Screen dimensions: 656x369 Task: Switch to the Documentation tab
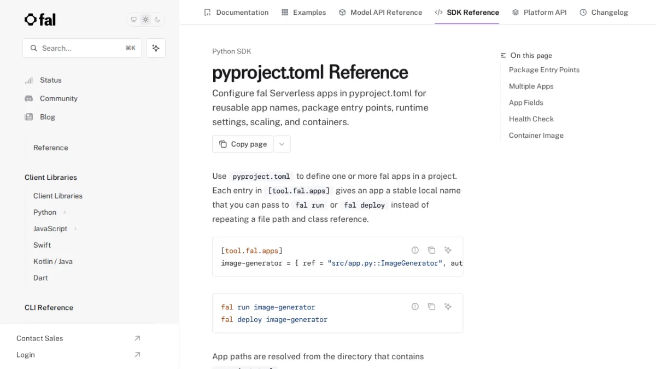(236, 12)
